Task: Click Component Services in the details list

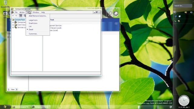Action: (56, 25)
